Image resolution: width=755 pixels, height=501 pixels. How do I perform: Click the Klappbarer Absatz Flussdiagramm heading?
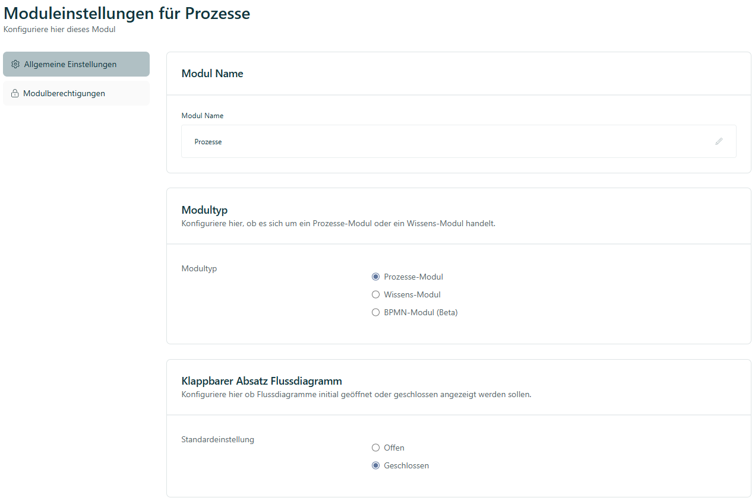(x=261, y=381)
